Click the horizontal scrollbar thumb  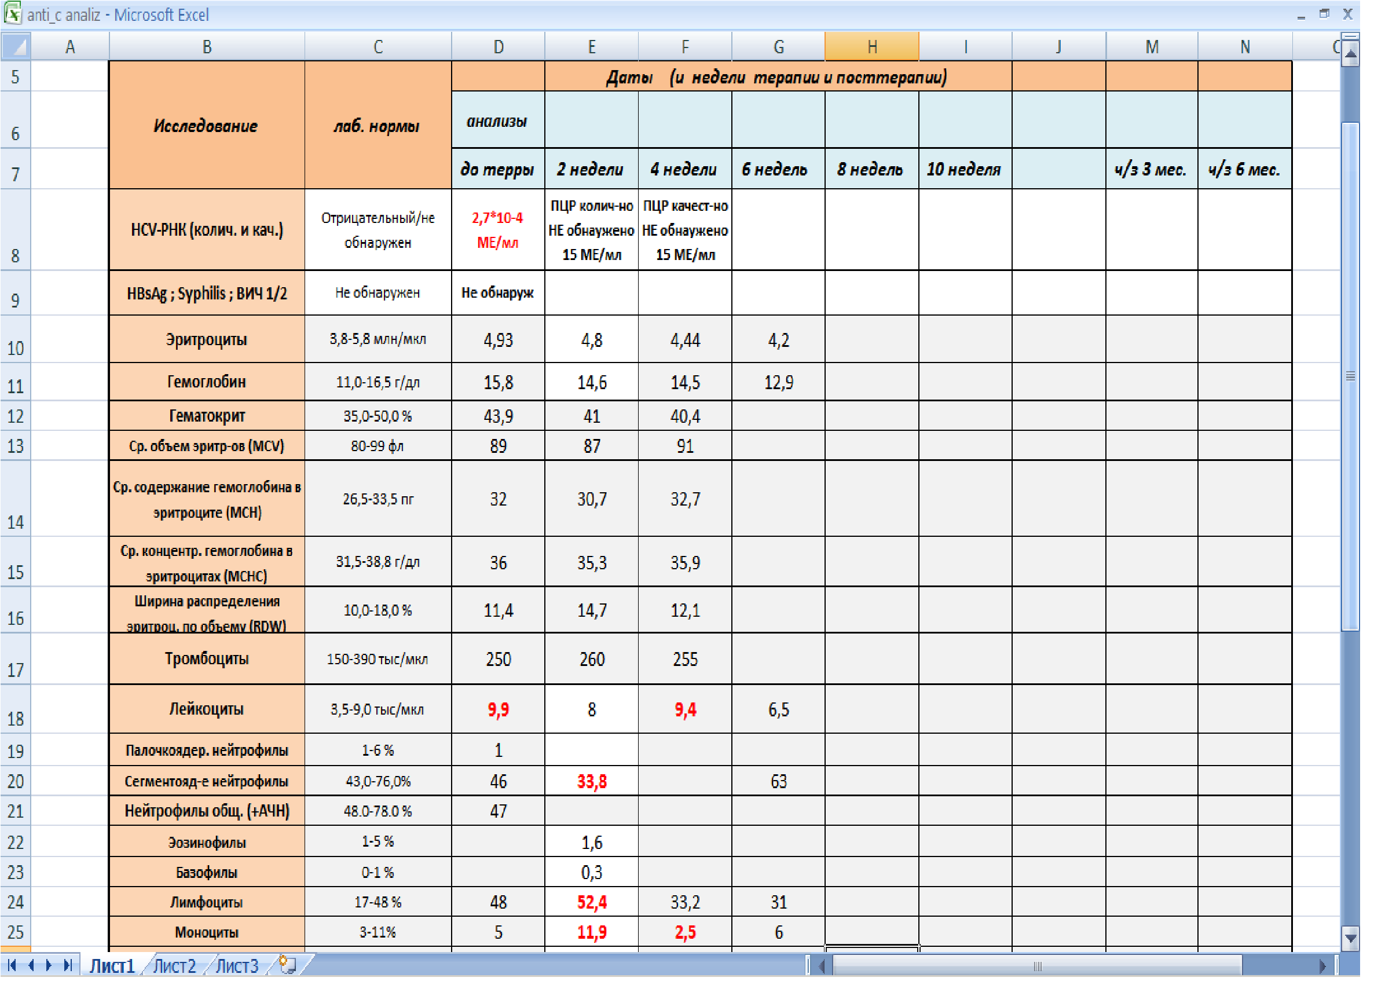coord(1038,967)
